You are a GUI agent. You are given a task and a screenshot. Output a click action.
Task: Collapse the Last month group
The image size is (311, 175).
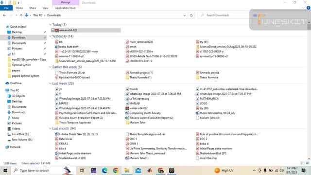(50, 128)
